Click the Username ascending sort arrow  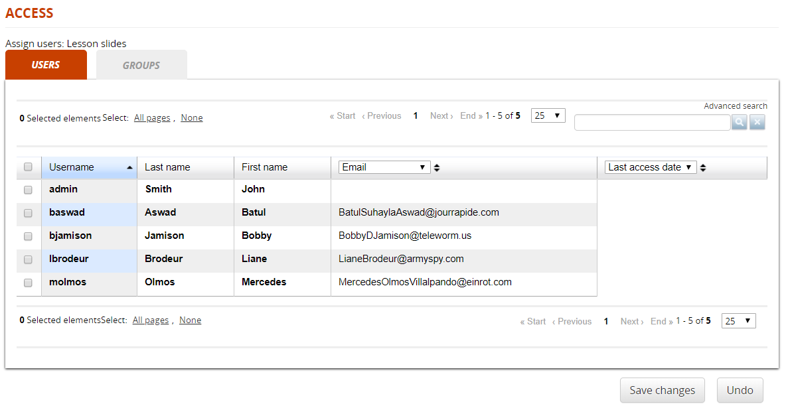point(129,168)
